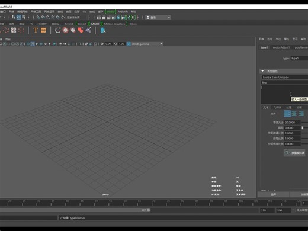Click the blue circular render icon in status line
The width and height of the screenshot is (308, 231).
tap(118, 17)
